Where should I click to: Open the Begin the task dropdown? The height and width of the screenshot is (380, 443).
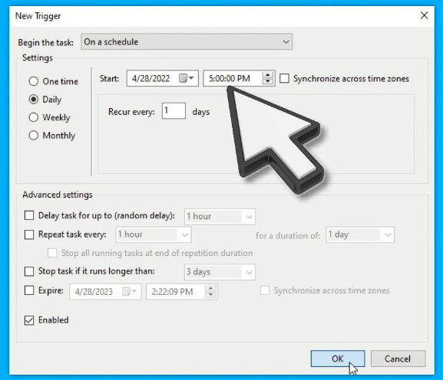tap(187, 41)
